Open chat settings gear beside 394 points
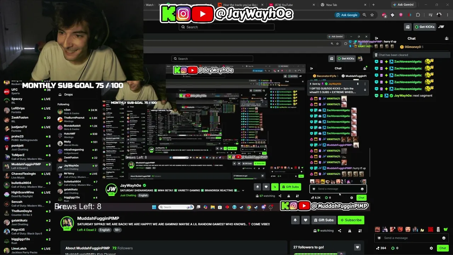 tap(431, 248)
